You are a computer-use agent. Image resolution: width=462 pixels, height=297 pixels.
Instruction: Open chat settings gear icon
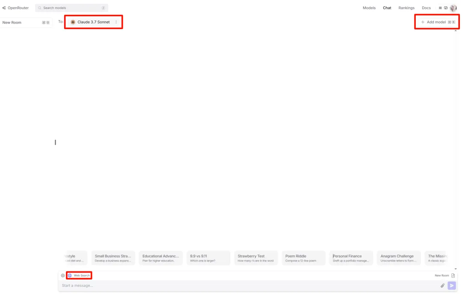pyautogui.click(x=63, y=276)
